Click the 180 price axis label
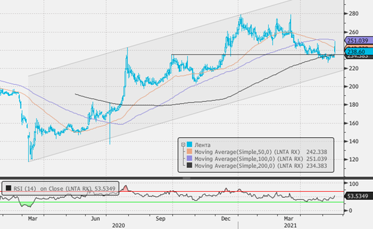 pyautogui.click(x=354, y=105)
